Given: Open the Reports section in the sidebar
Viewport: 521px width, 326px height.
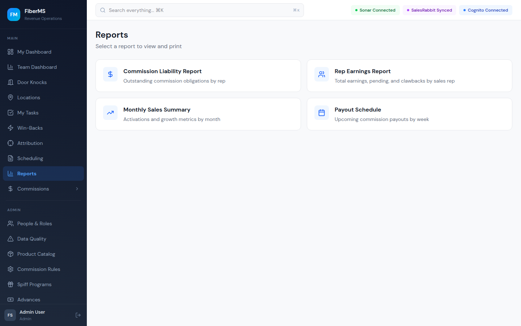Looking at the screenshot, I should (x=27, y=174).
